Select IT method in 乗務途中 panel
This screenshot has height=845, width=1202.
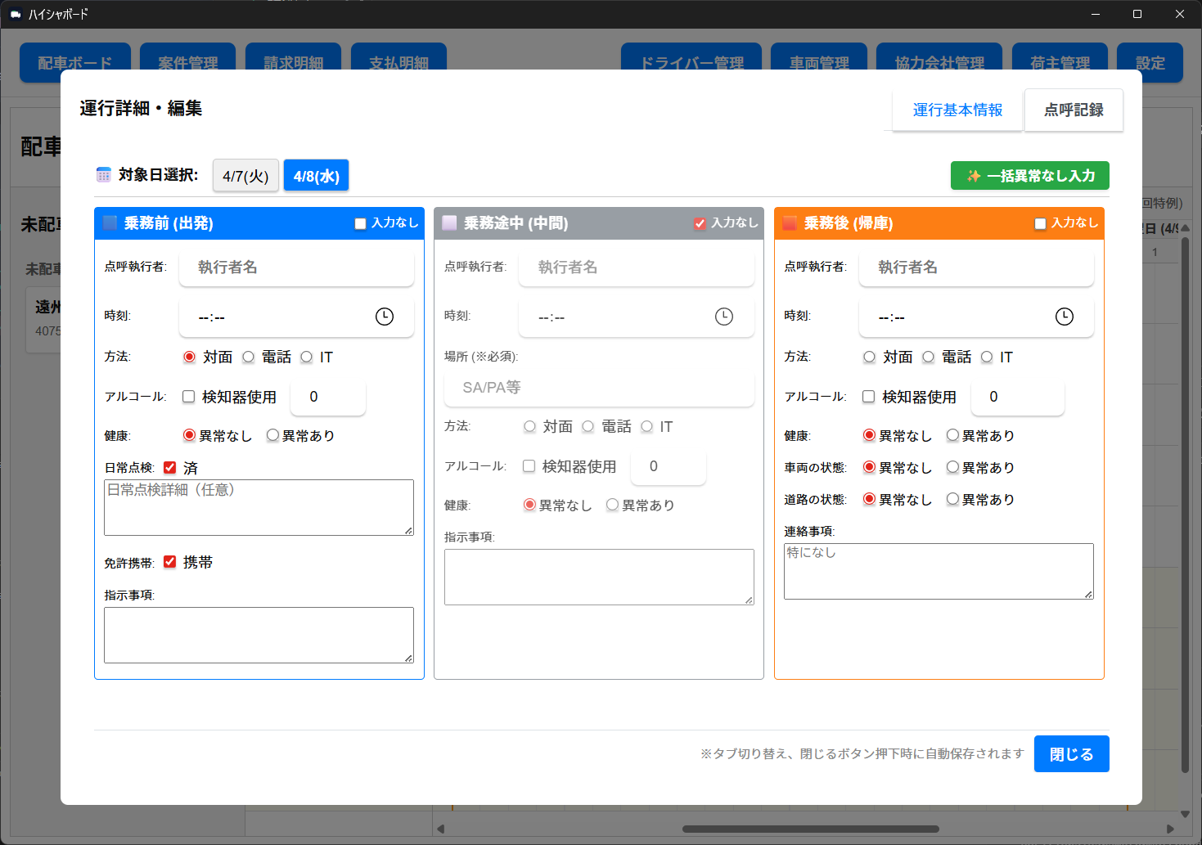point(646,426)
